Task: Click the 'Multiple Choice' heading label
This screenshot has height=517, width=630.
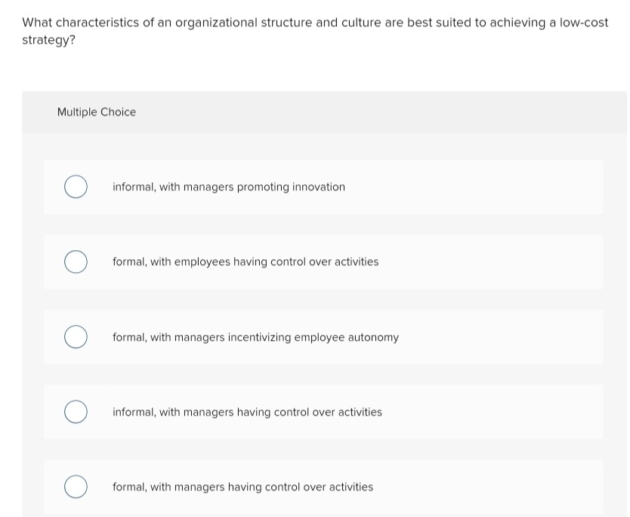Action: pos(97,112)
